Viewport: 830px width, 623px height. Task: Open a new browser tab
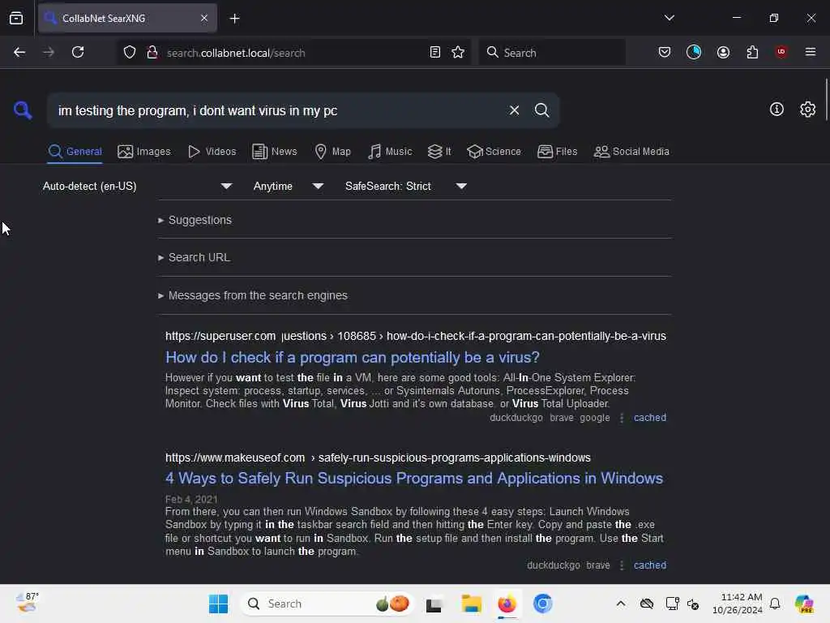(234, 19)
